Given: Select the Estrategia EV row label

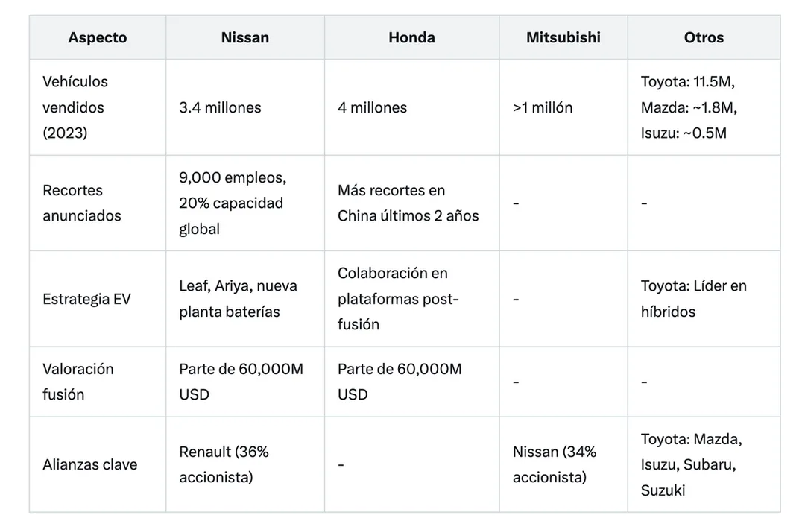Looking at the screenshot, I should point(98,299).
